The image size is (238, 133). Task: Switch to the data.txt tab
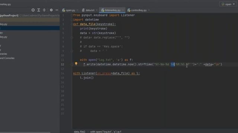90,10
